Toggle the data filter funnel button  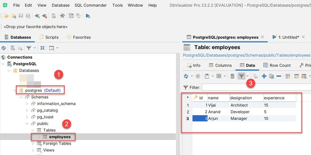[241, 76]
